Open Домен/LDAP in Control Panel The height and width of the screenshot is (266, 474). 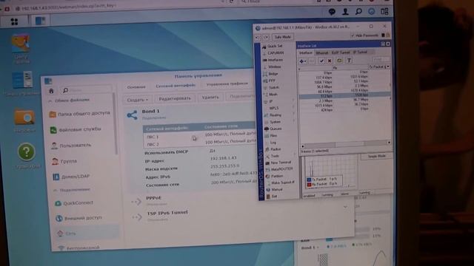pos(71,177)
